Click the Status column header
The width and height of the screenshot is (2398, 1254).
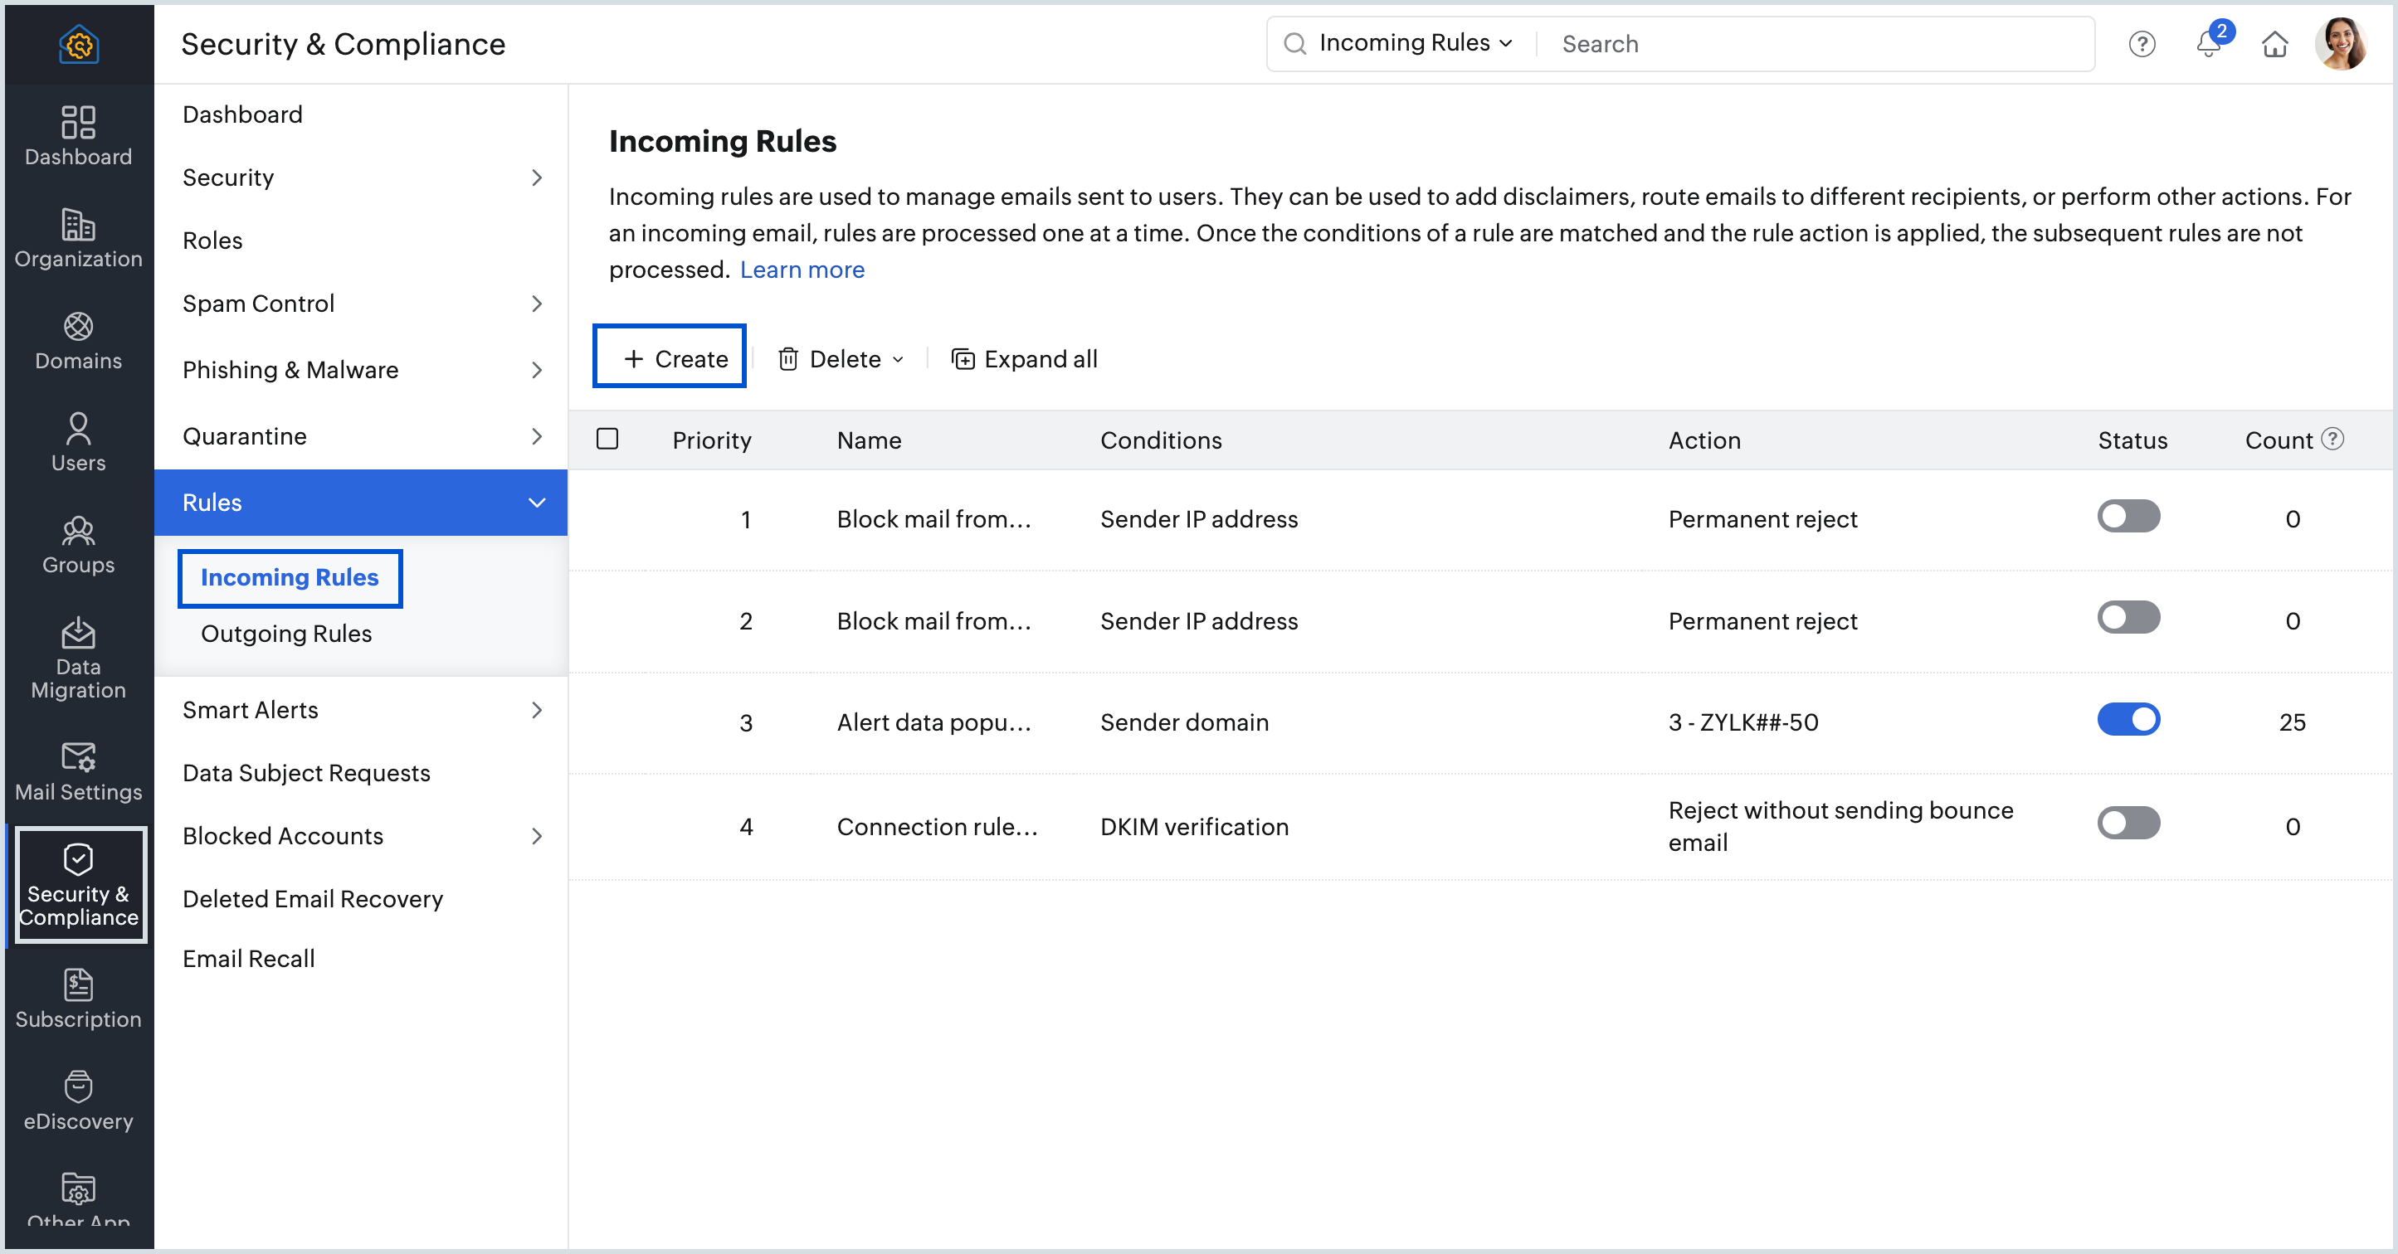click(2132, 440)
